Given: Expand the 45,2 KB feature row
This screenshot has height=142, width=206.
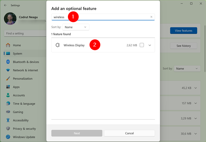Looking at the screenshot, I should (x=196, y=88).
